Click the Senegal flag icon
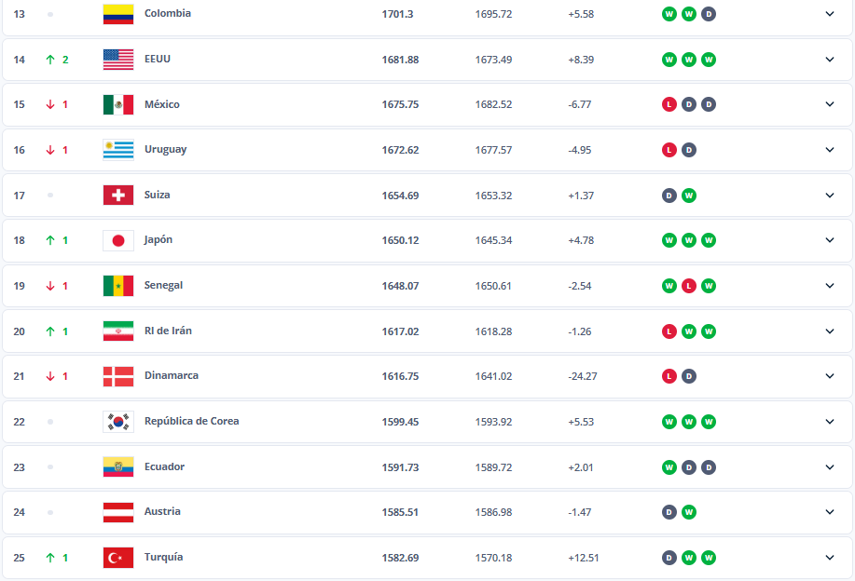The image size is (855, 581). point(118,286)
